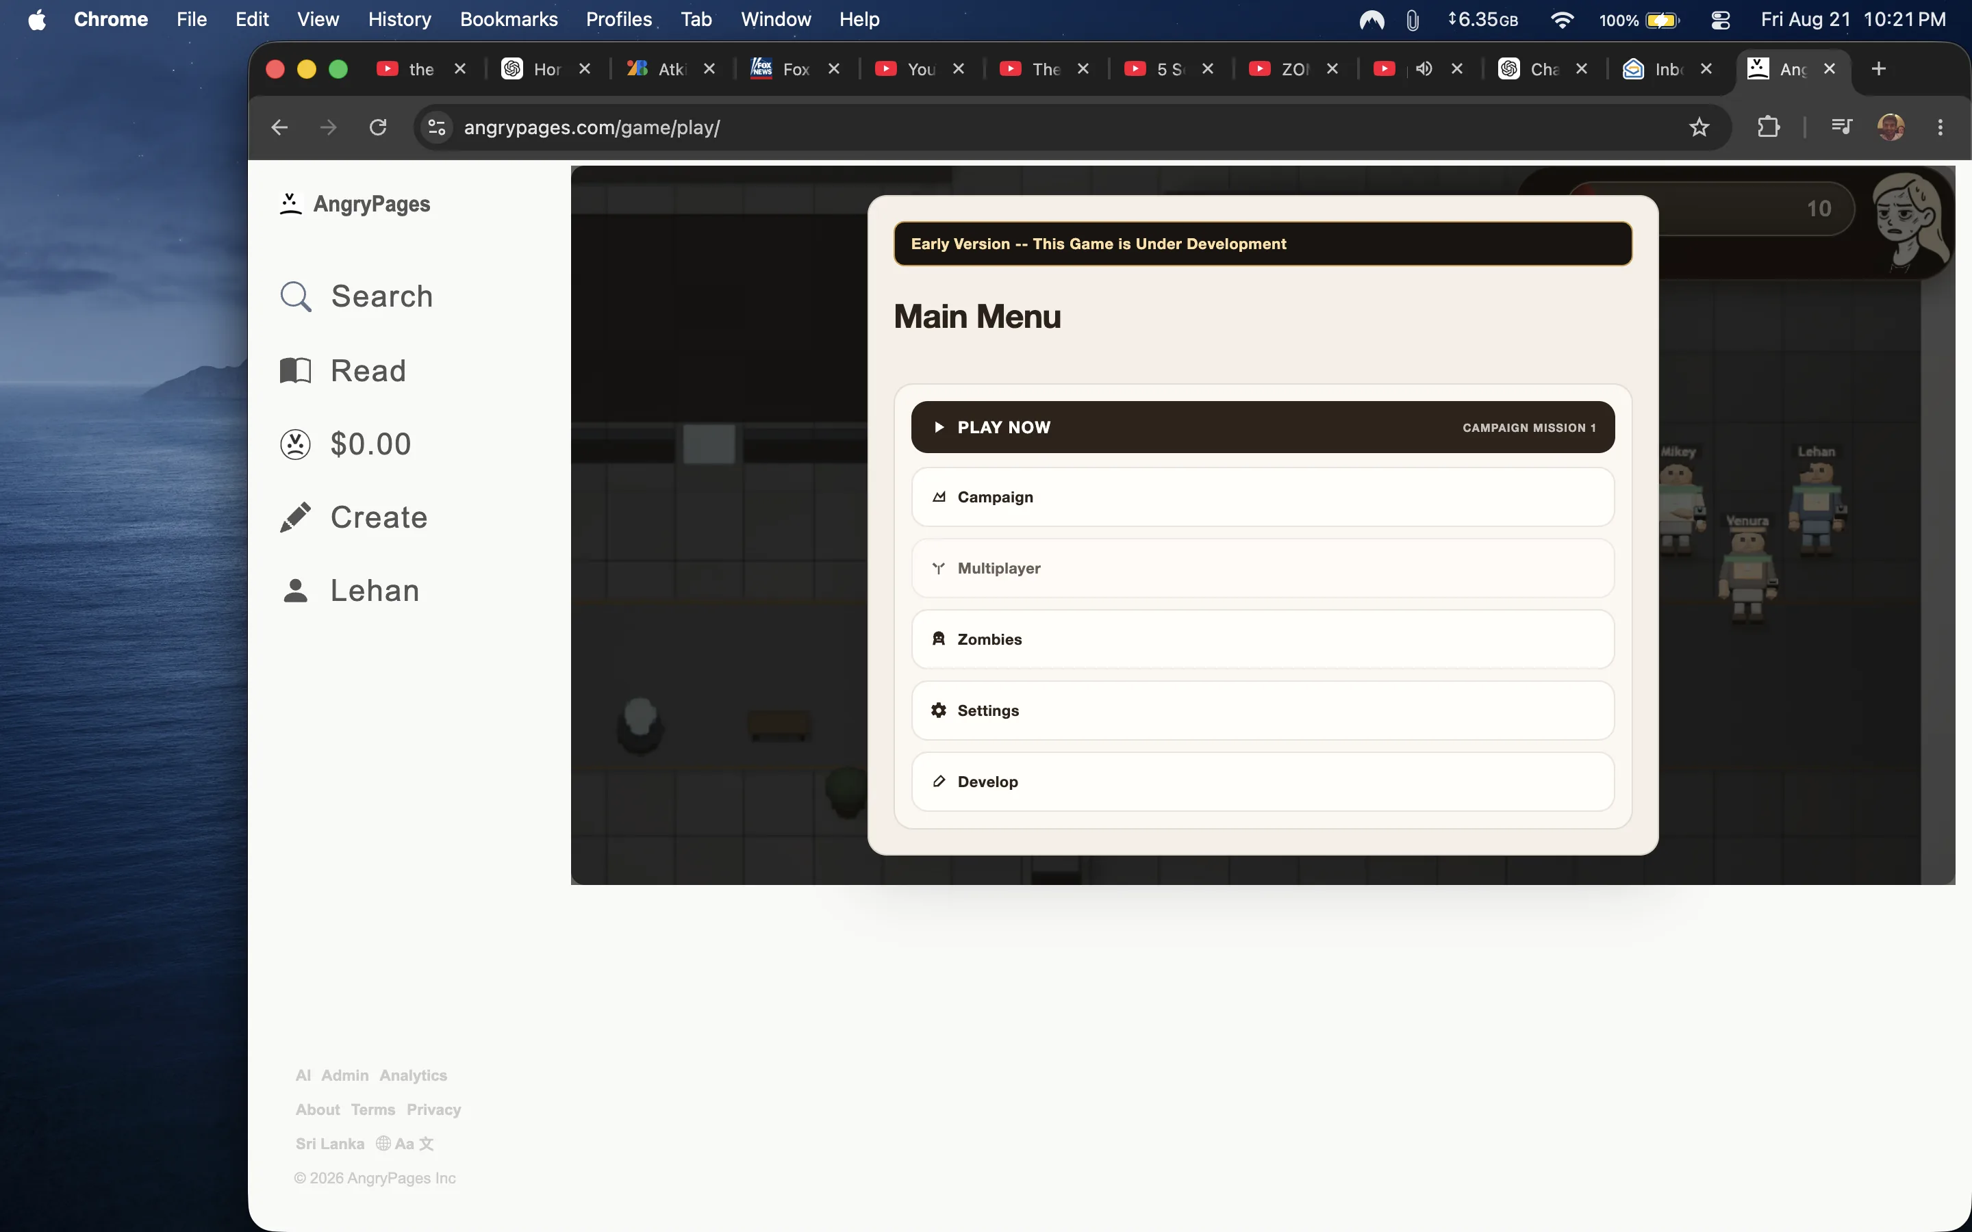Open the Terms link
1972x1232 pixels.
[x=373, y=1109]
